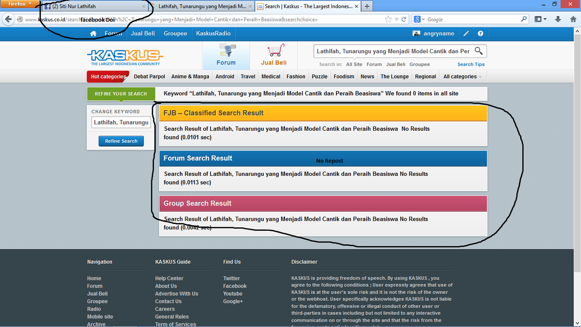Open the Help Center footer link
This screenshot has width=581, height=327.
tap(169, 278)
